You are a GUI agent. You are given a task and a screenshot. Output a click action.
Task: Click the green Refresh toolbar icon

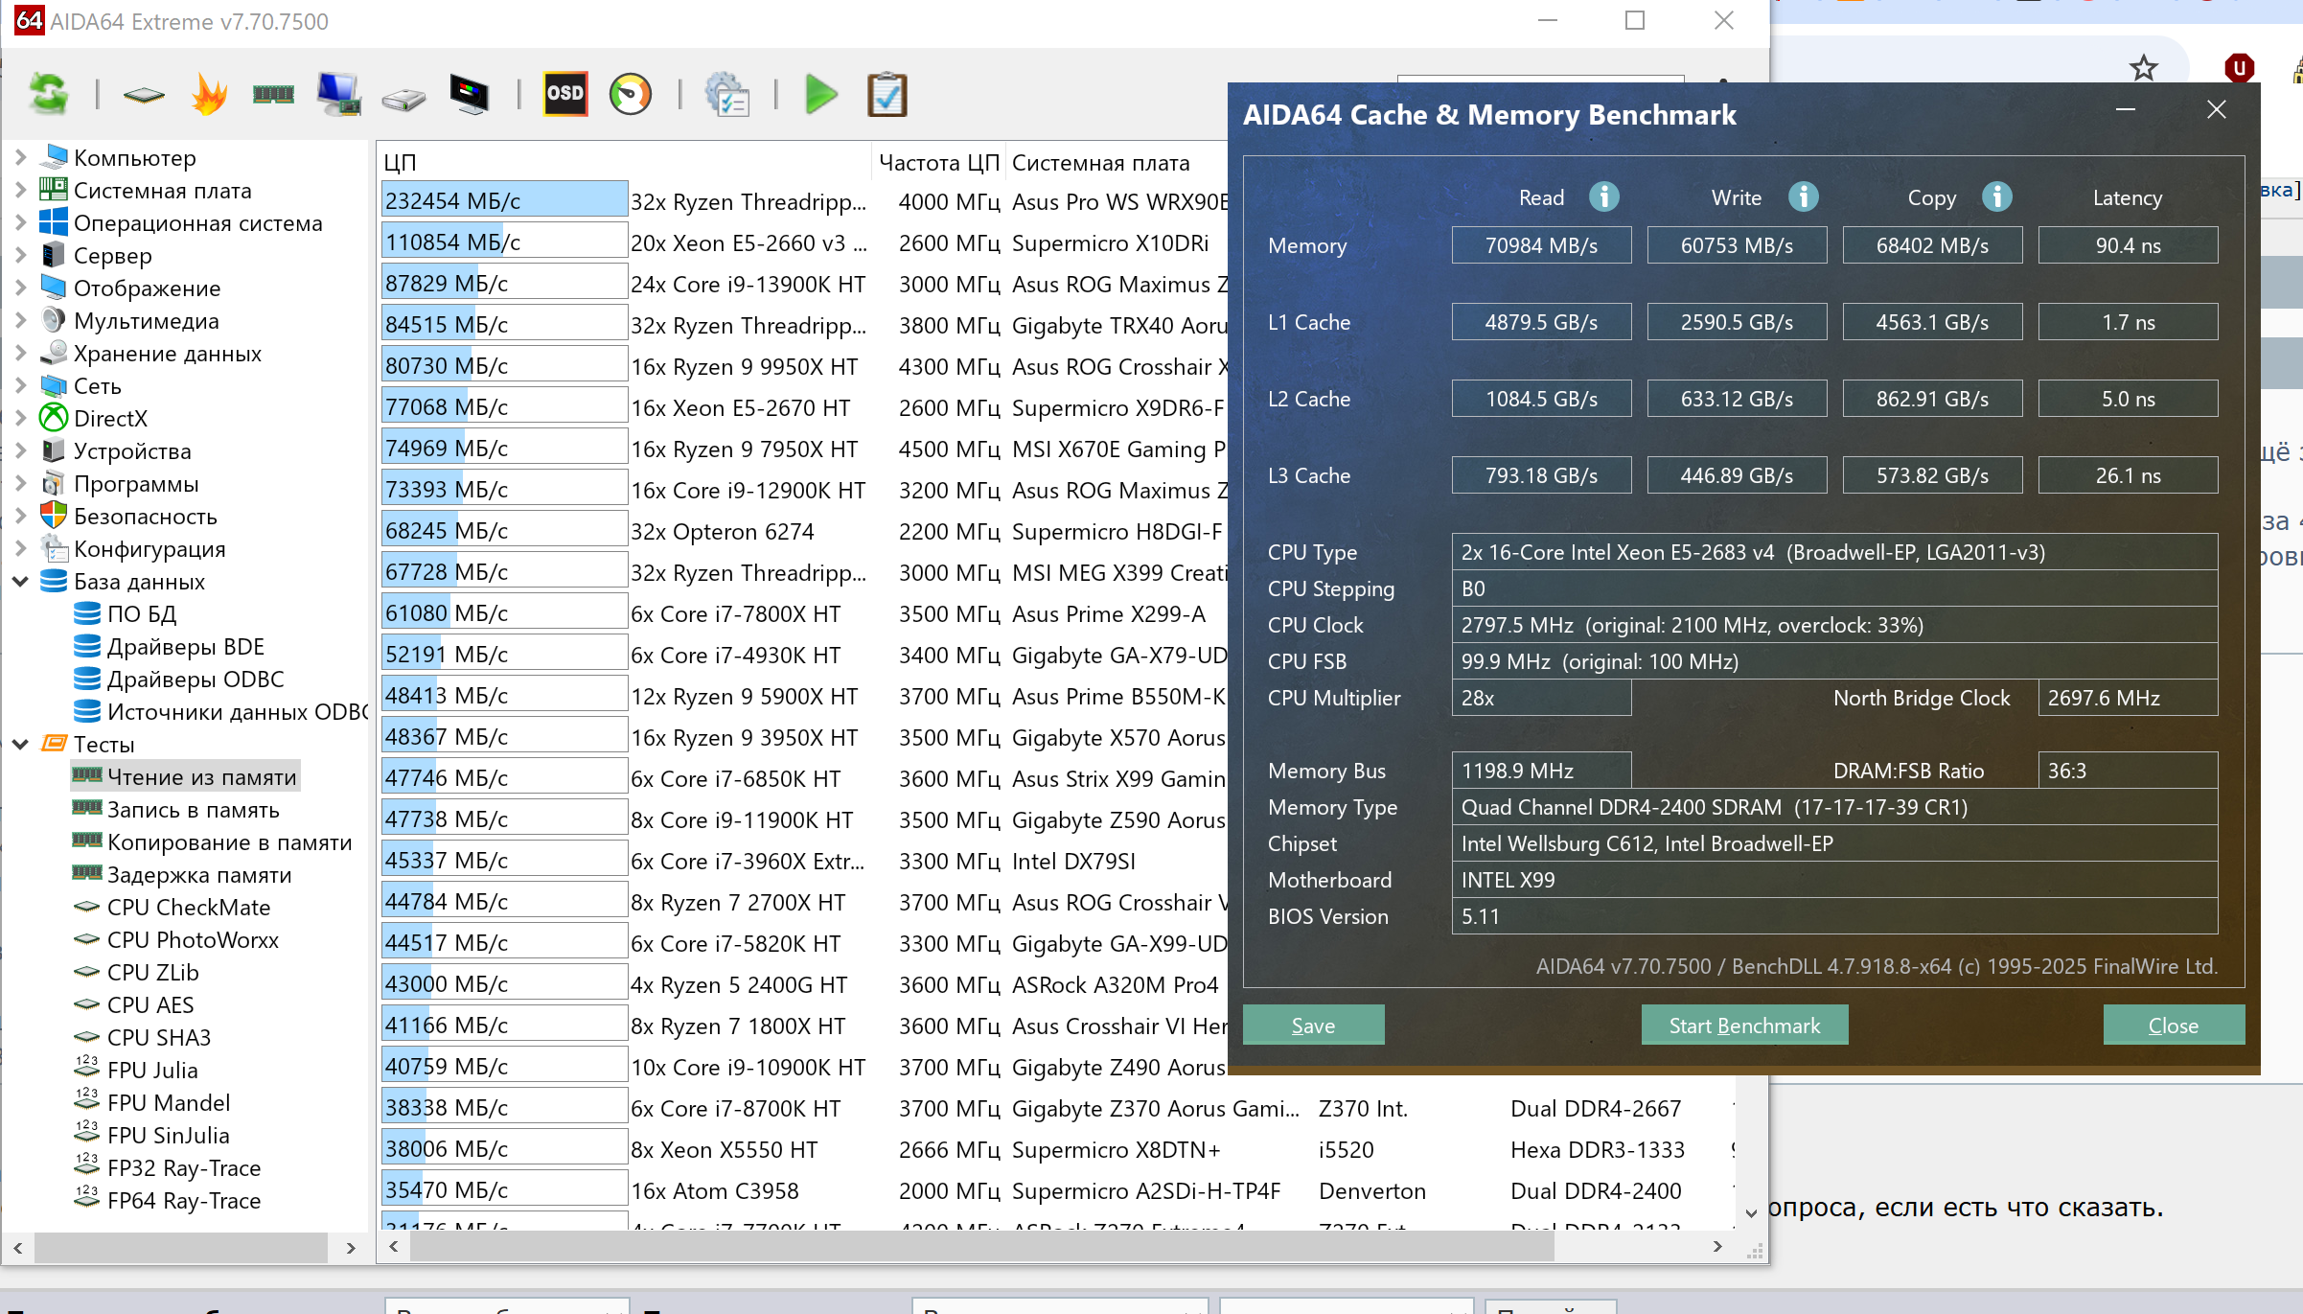[x=48, y=95]
